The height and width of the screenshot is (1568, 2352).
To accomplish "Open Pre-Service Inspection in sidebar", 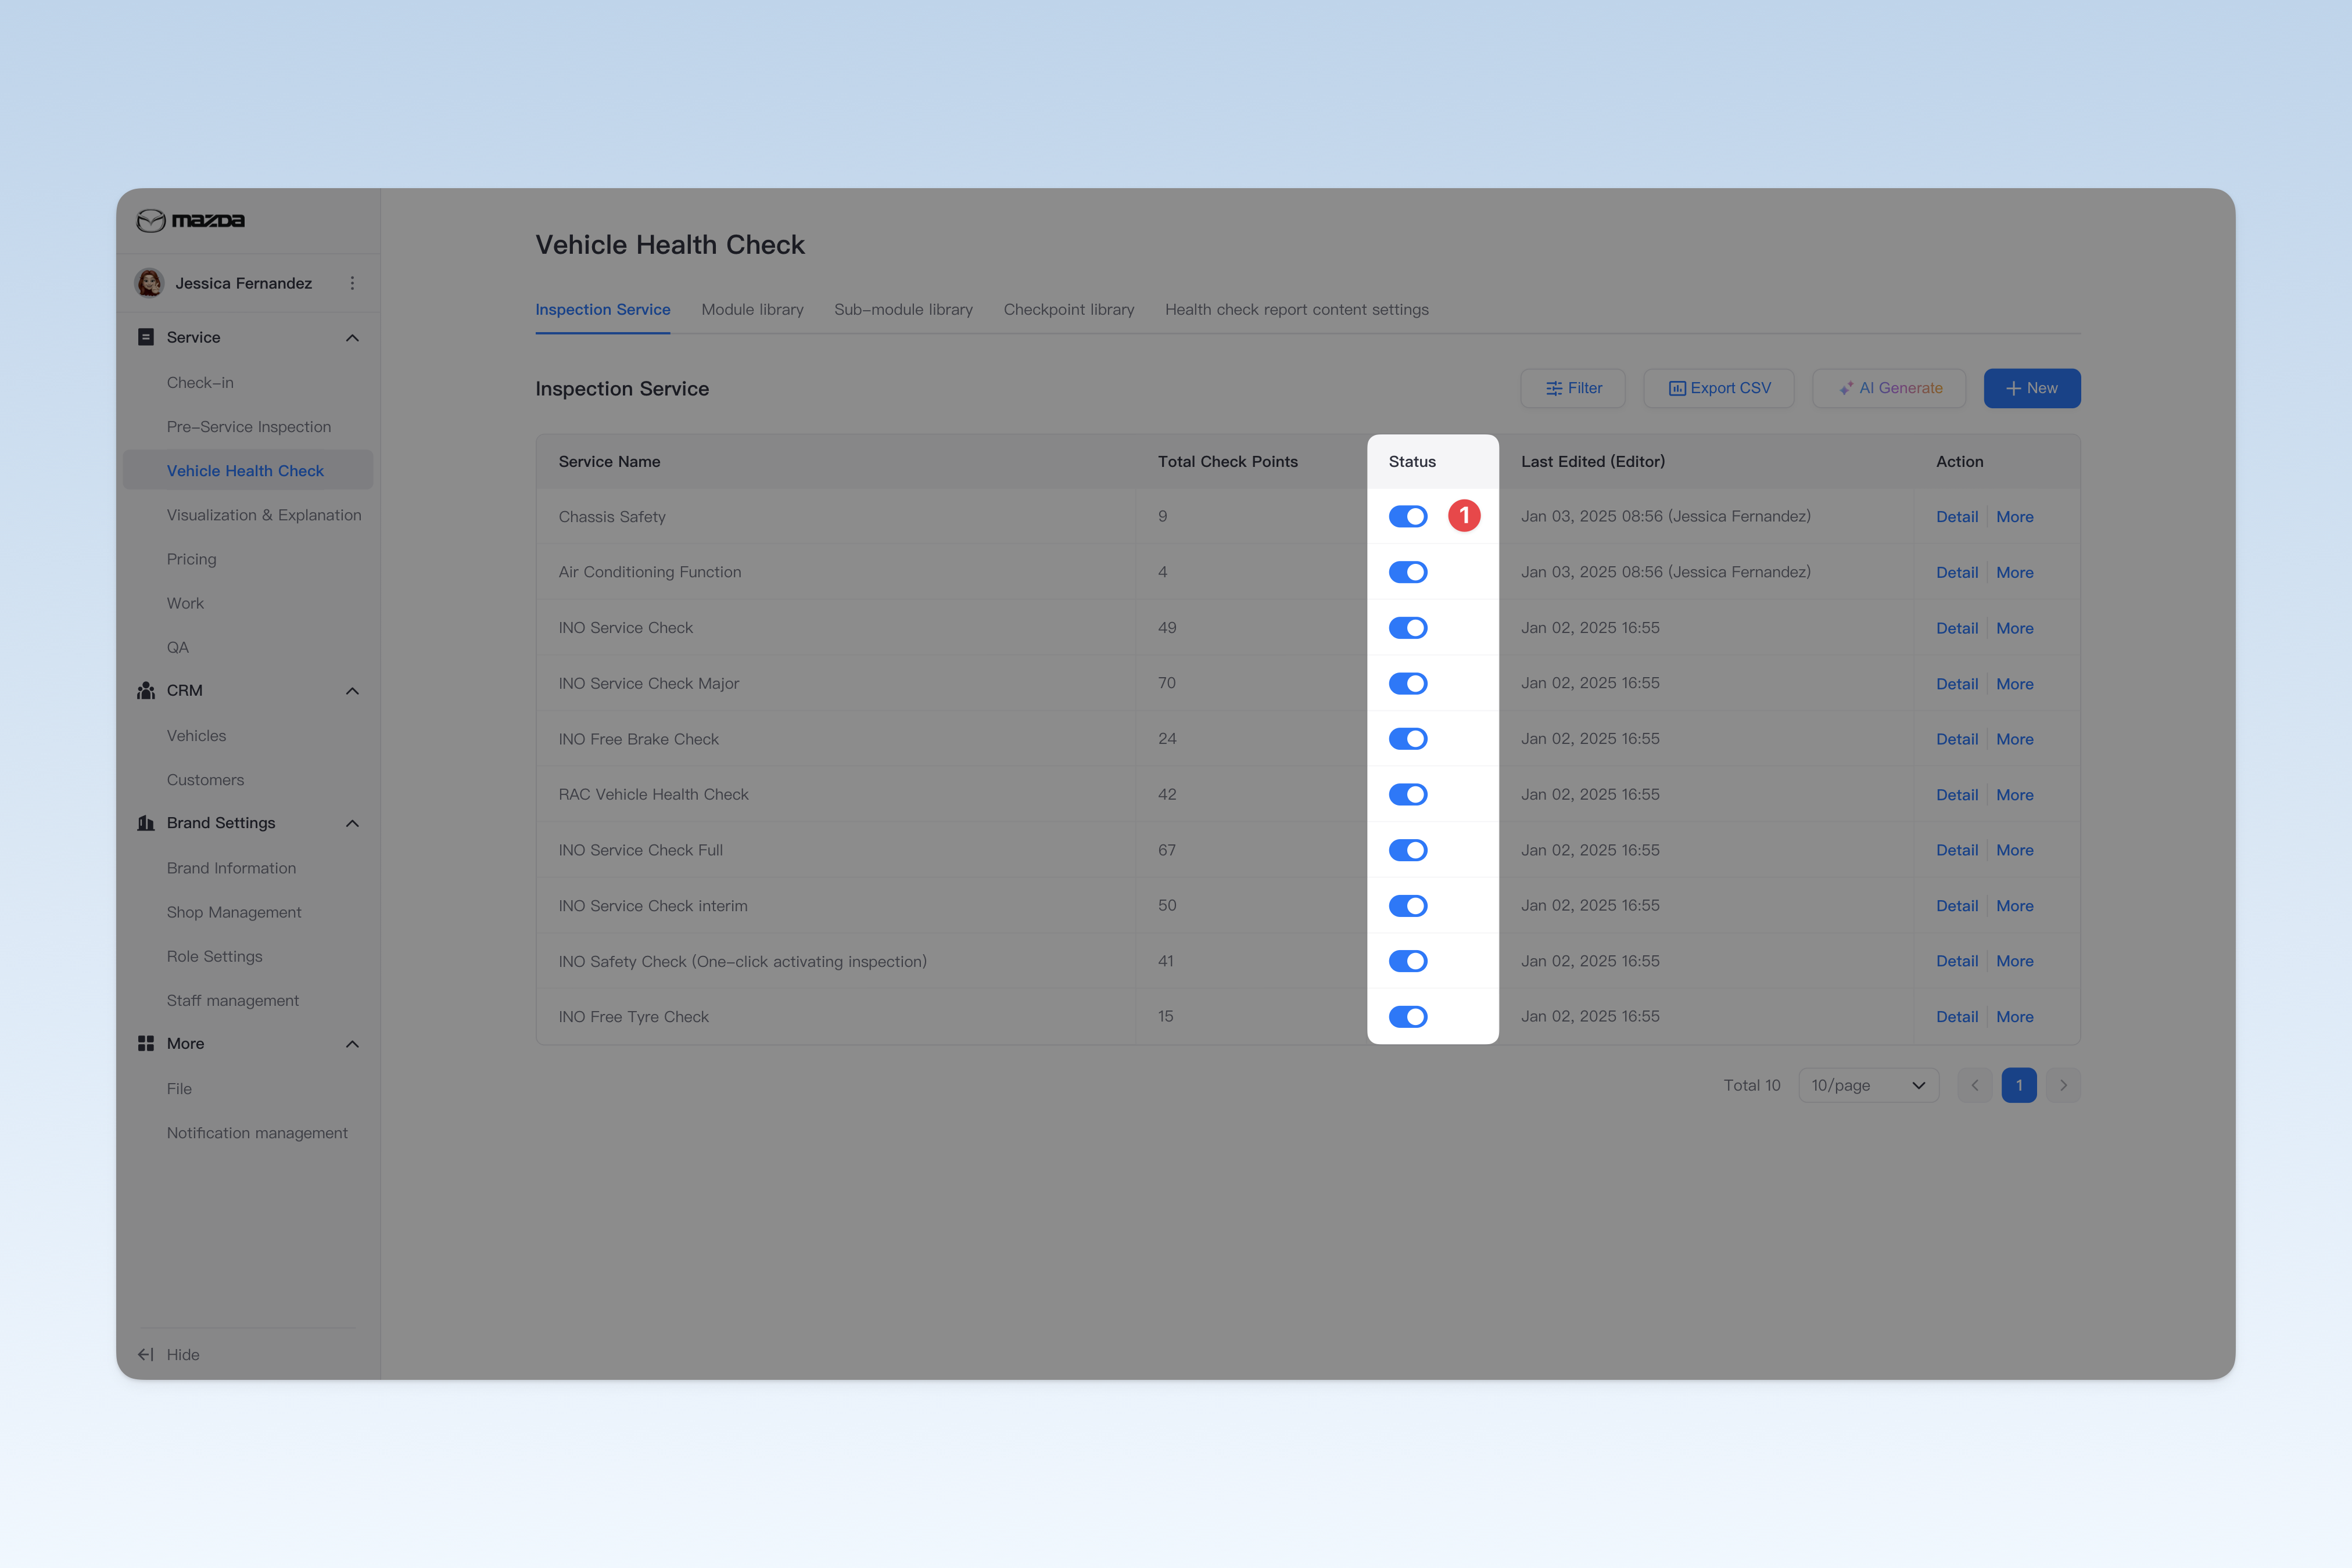I will pyautogui.click(x=248, y=427).
